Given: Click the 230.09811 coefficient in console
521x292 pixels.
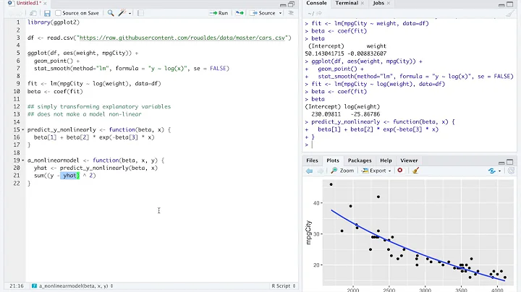Looking at the screenshot, I should click(326, 114).
